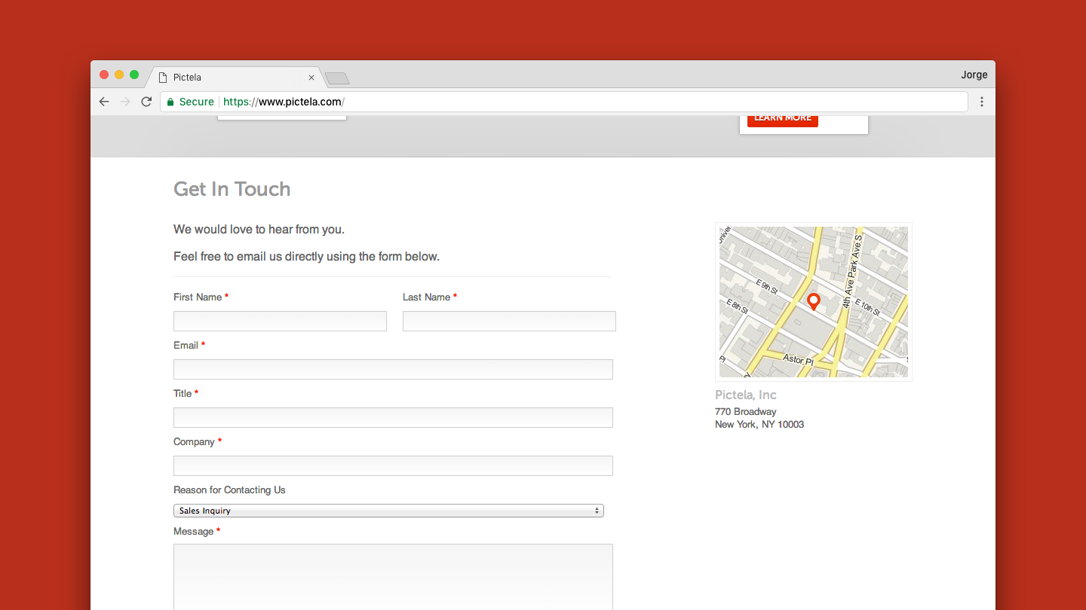Focus the Email input field
The image size is (1086, 610).
pos(393,370)
